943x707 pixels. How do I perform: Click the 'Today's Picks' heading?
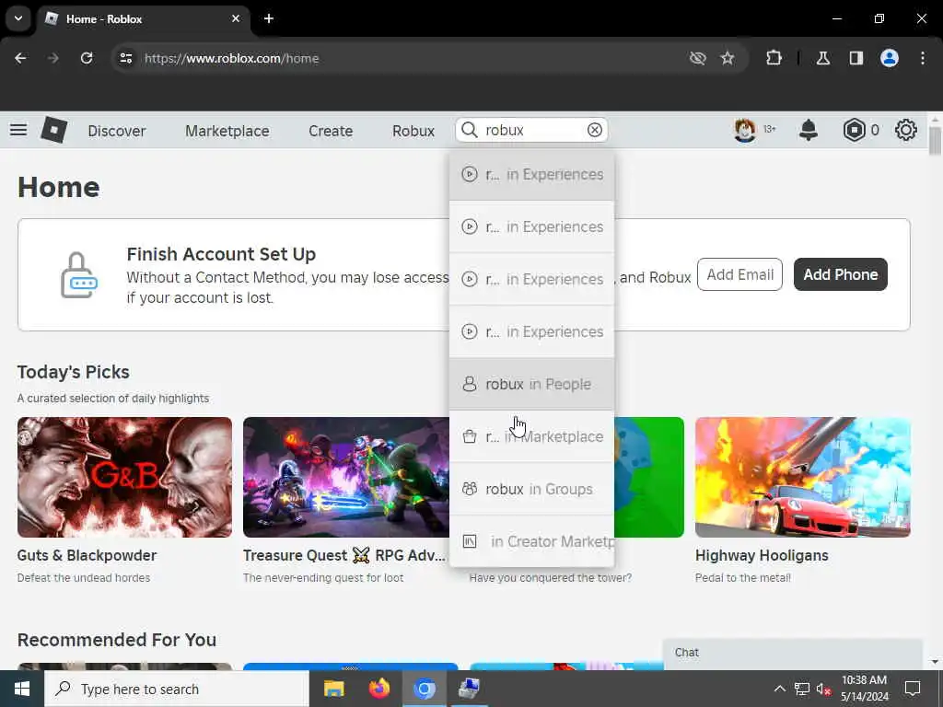click(x=74, y=372)
